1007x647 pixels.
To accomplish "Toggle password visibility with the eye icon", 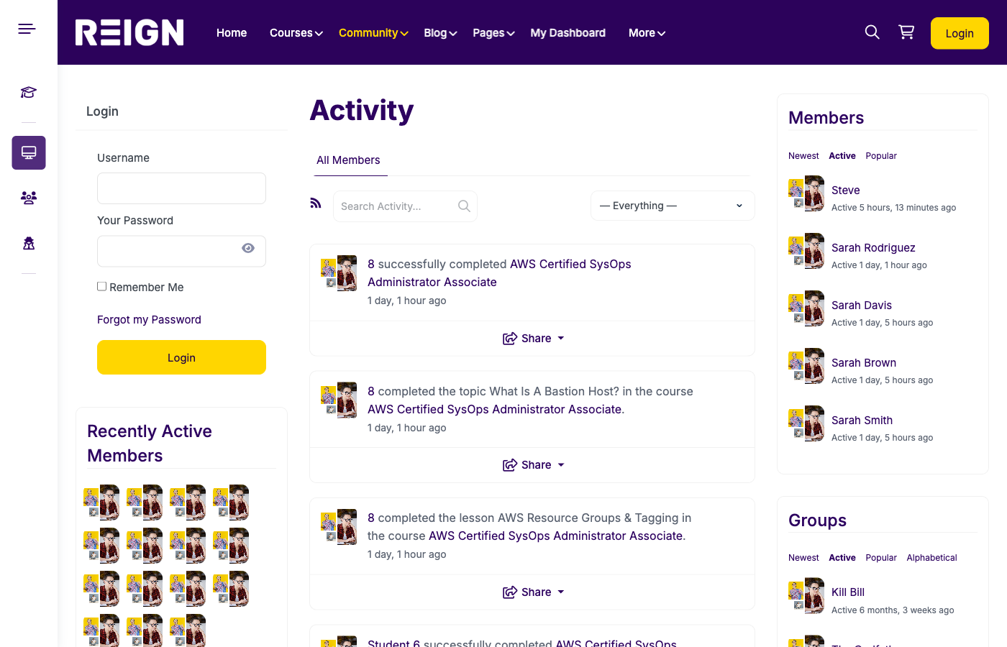I will (248, 247).
